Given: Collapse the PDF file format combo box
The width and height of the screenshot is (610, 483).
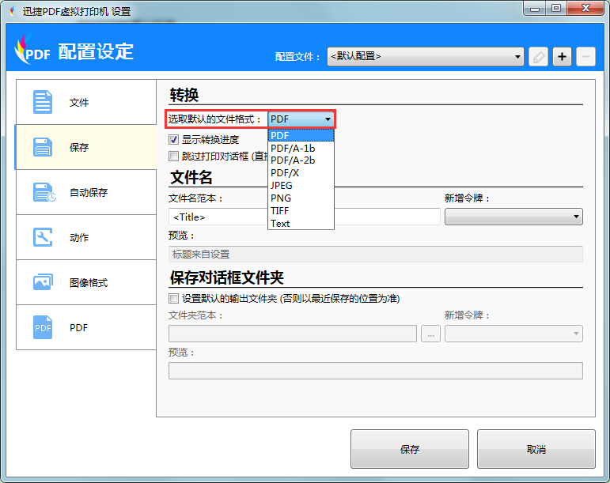Looking at the screenshot, I should 301,119.
